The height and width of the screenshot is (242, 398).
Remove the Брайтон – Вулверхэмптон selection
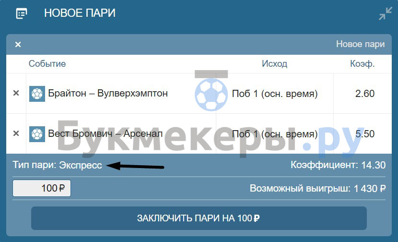16,93
